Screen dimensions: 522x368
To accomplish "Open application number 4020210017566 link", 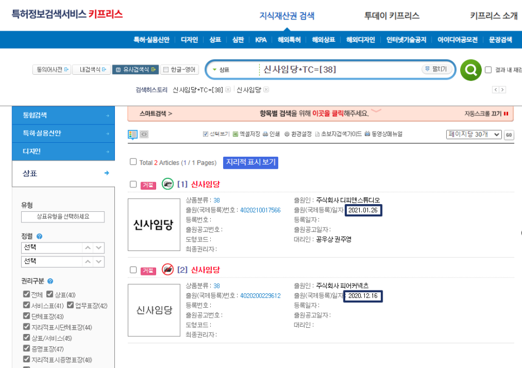I will tap(260, 210).
